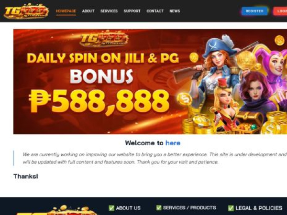Viewport: 287px width, 215px height.
Task: Click the blue Register button
Action: (254, 11)
